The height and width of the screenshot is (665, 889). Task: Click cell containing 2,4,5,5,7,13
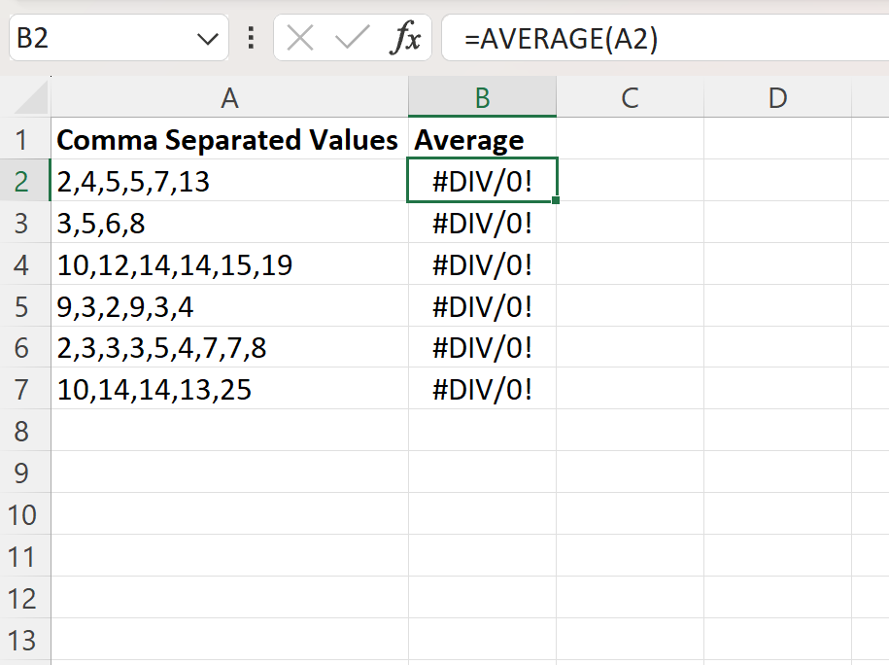[x=229, y=181]
